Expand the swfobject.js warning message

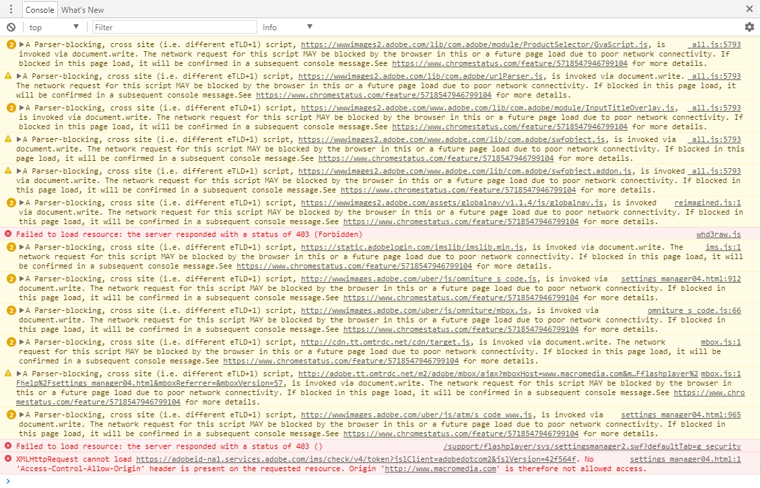pyautogui.click(x=19, y=139)
